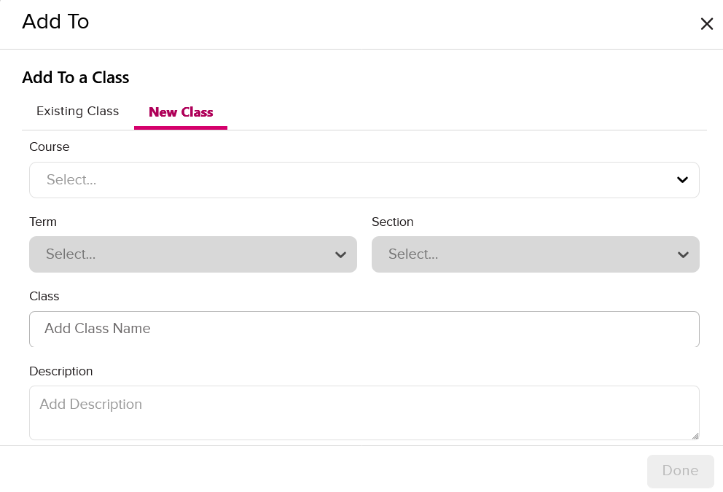Click the Course field label
723x492 pixels.
coord(50,147)
